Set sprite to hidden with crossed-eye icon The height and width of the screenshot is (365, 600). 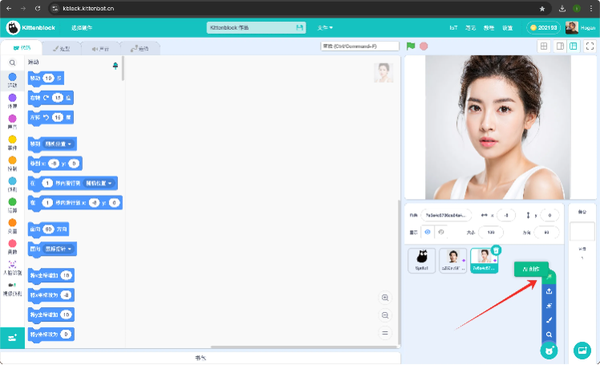[x=440, y=232]
